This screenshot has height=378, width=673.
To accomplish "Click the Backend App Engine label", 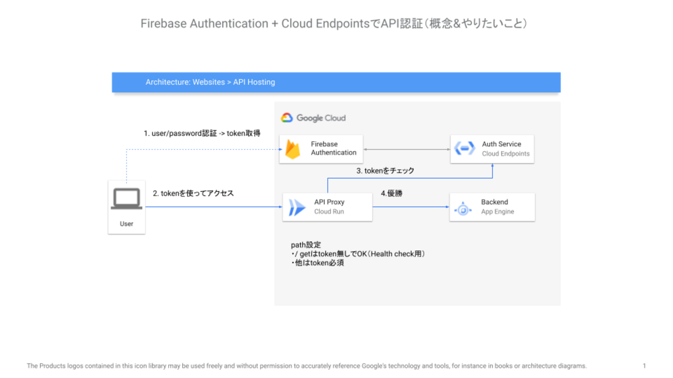I will [498, 207].
